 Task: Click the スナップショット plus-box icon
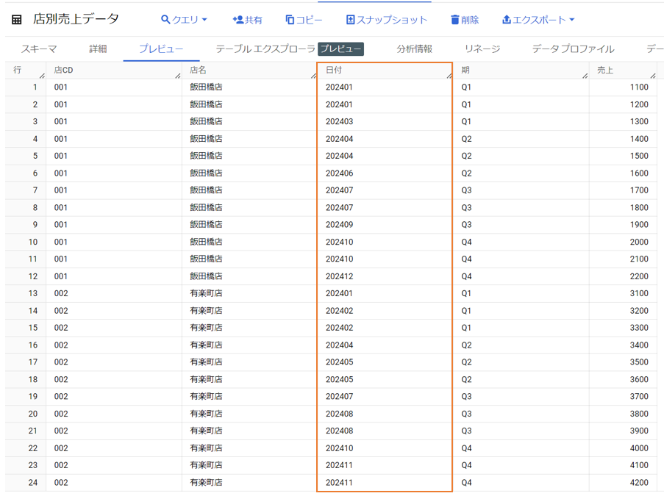click(x=351, y=19)
